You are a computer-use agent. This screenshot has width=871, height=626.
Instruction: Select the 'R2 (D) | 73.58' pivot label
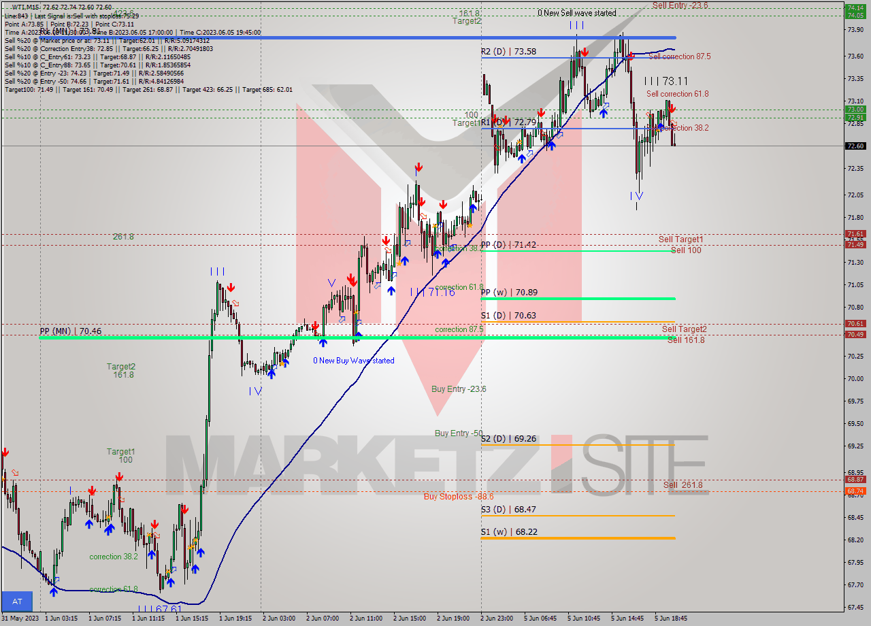508,51
